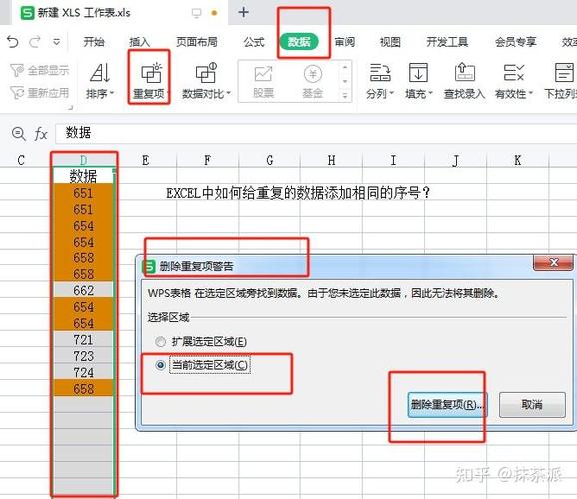Expand the 数据对比 dropdown arrow
This screenshot has width=577, height=499.
(x=229, y=93)
